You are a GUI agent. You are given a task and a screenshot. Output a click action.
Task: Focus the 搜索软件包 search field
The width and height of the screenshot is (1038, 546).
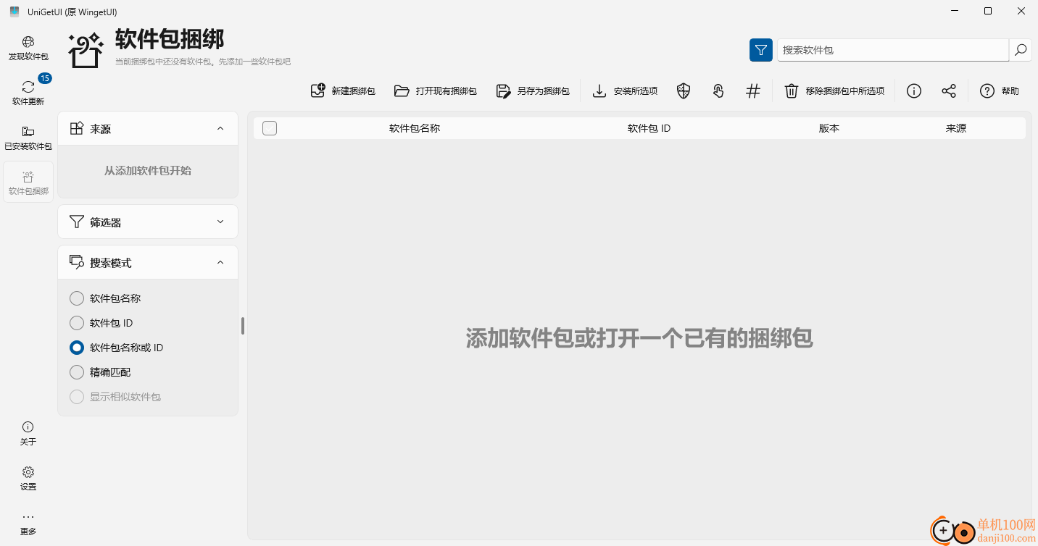[893, 50]
